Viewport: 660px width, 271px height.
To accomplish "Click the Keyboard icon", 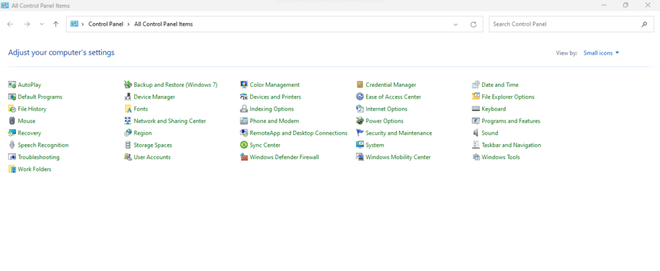I will (x=476, y=109).
